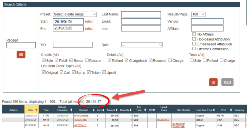Uncheck the Bonus checkbox

point(71,60)
